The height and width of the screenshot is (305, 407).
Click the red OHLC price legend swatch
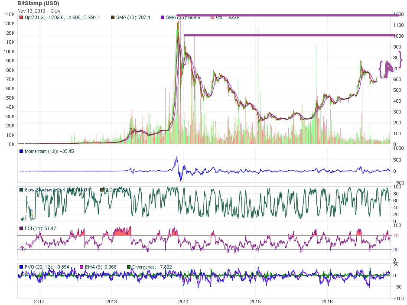[x=21, y=18]
